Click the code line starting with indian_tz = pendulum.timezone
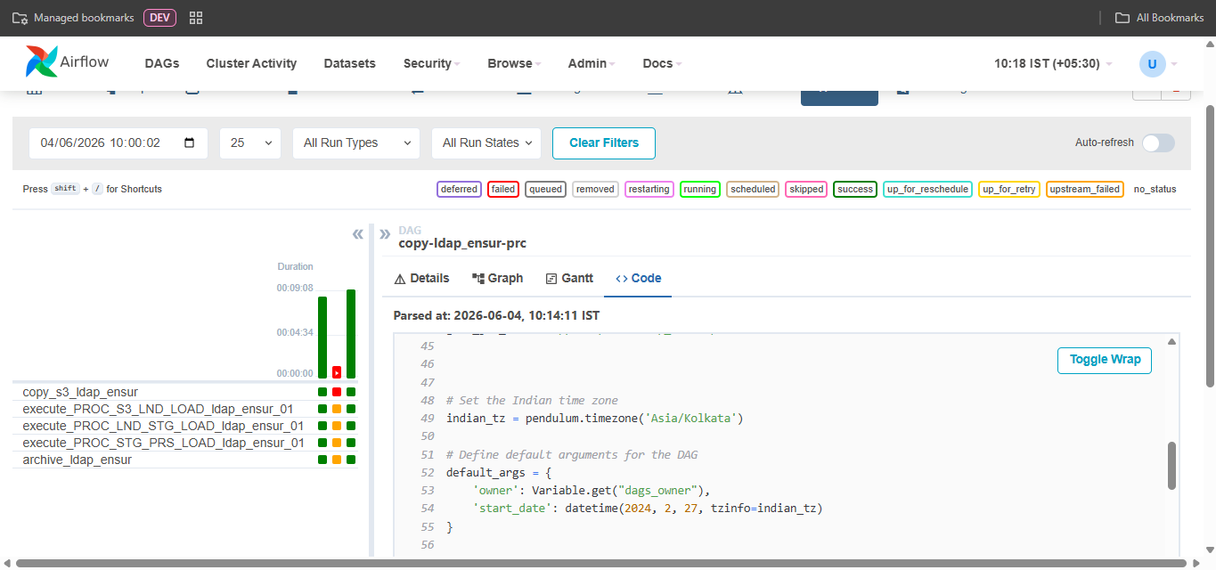The image size is (1216, 570). (594, 418)
